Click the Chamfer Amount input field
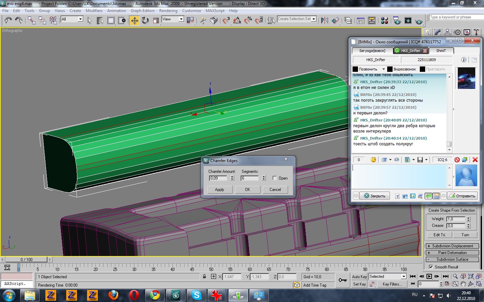 (x=218, y=178)
